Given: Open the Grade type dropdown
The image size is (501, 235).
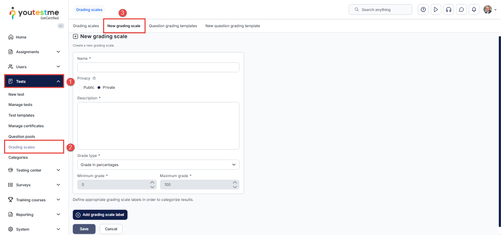Looking at the screenshot, I should (x=158, y=165).
